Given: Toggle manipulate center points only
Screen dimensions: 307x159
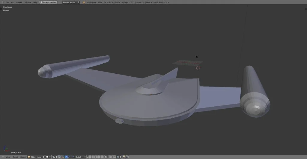Looking at the screenshot, I should point(59,157).
